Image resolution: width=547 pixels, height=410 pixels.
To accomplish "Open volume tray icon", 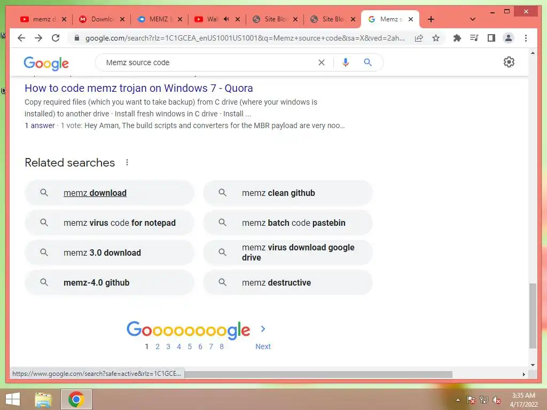I will [497, 400].
